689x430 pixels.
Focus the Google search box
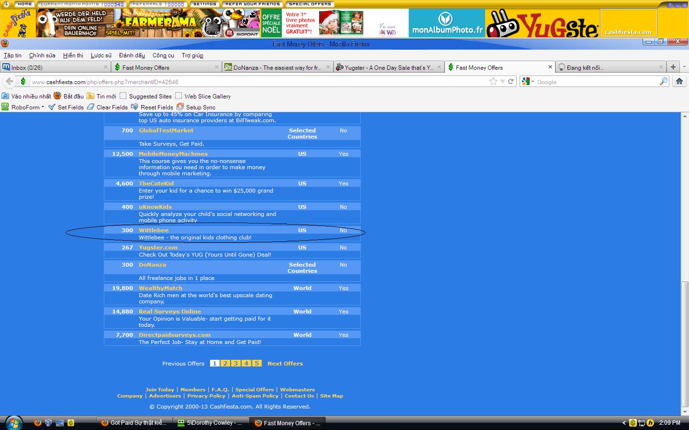pyautogui.click(x=597, y=82)
